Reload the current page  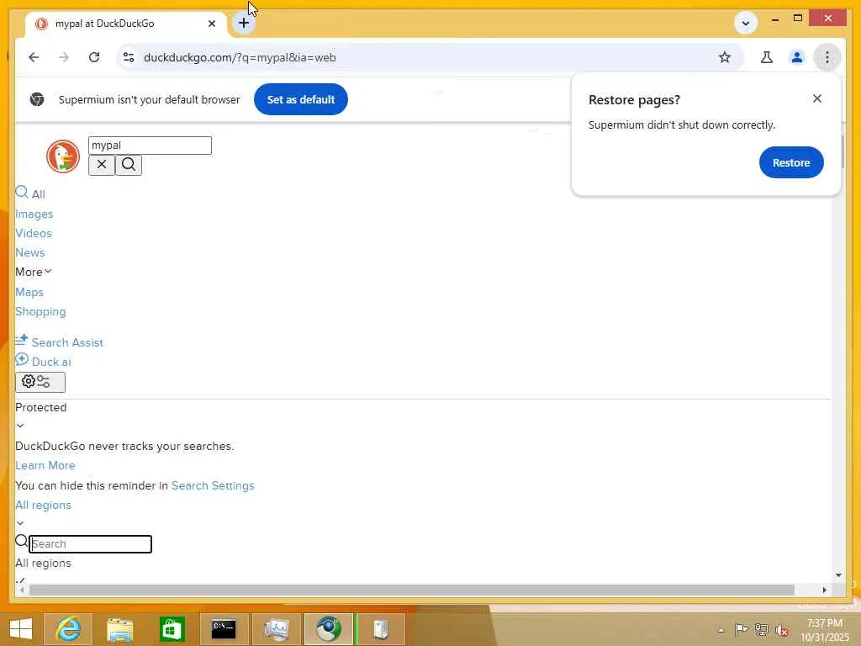click(94, 57)
